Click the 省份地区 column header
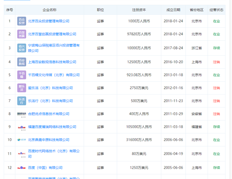The image size is (232, 179). tap(197, 10)
